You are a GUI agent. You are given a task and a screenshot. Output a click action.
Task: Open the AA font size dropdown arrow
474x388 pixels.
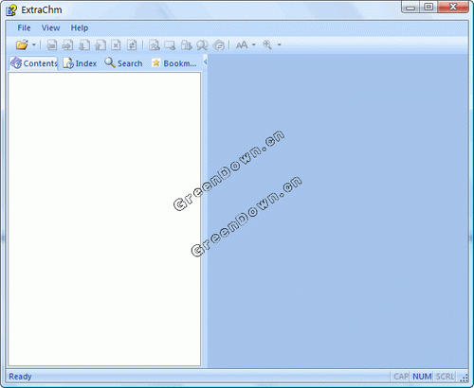(254, 45)
